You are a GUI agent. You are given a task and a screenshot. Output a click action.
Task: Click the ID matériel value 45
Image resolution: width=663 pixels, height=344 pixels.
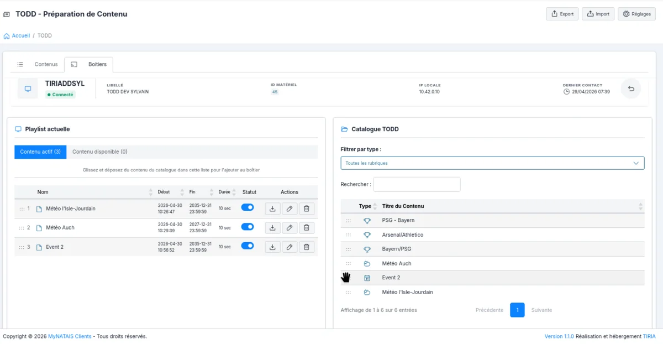(275, 92)
